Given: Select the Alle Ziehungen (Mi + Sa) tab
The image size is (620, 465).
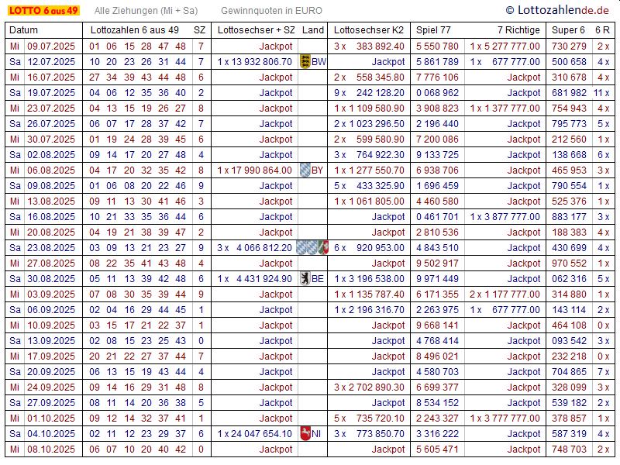Looking at the screenshot, I should (x=146, y=11).
